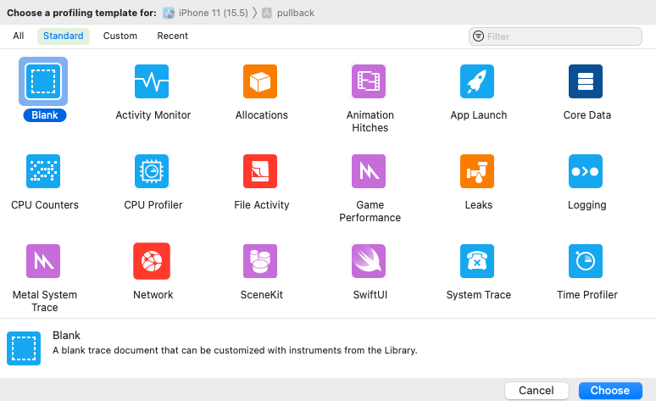Pick the Animation Hitches template icon
The height and width of the screenshot is (401, 656).
point(369,81)
